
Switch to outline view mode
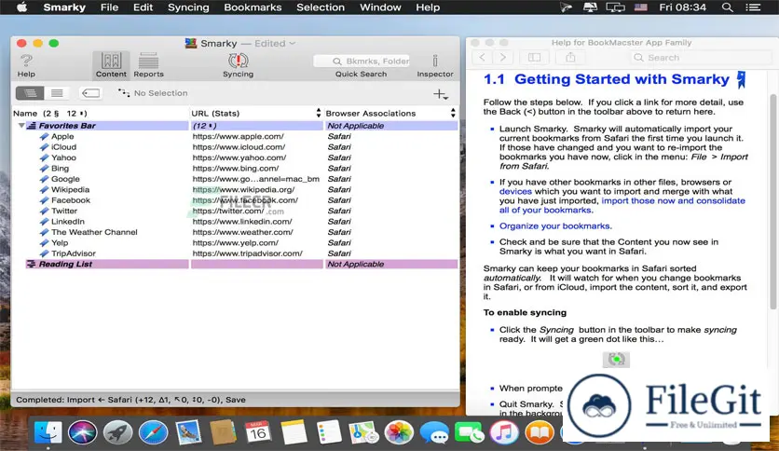point(30,93)
